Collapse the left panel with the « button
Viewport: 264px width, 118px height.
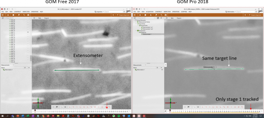(x=165, y=65)
